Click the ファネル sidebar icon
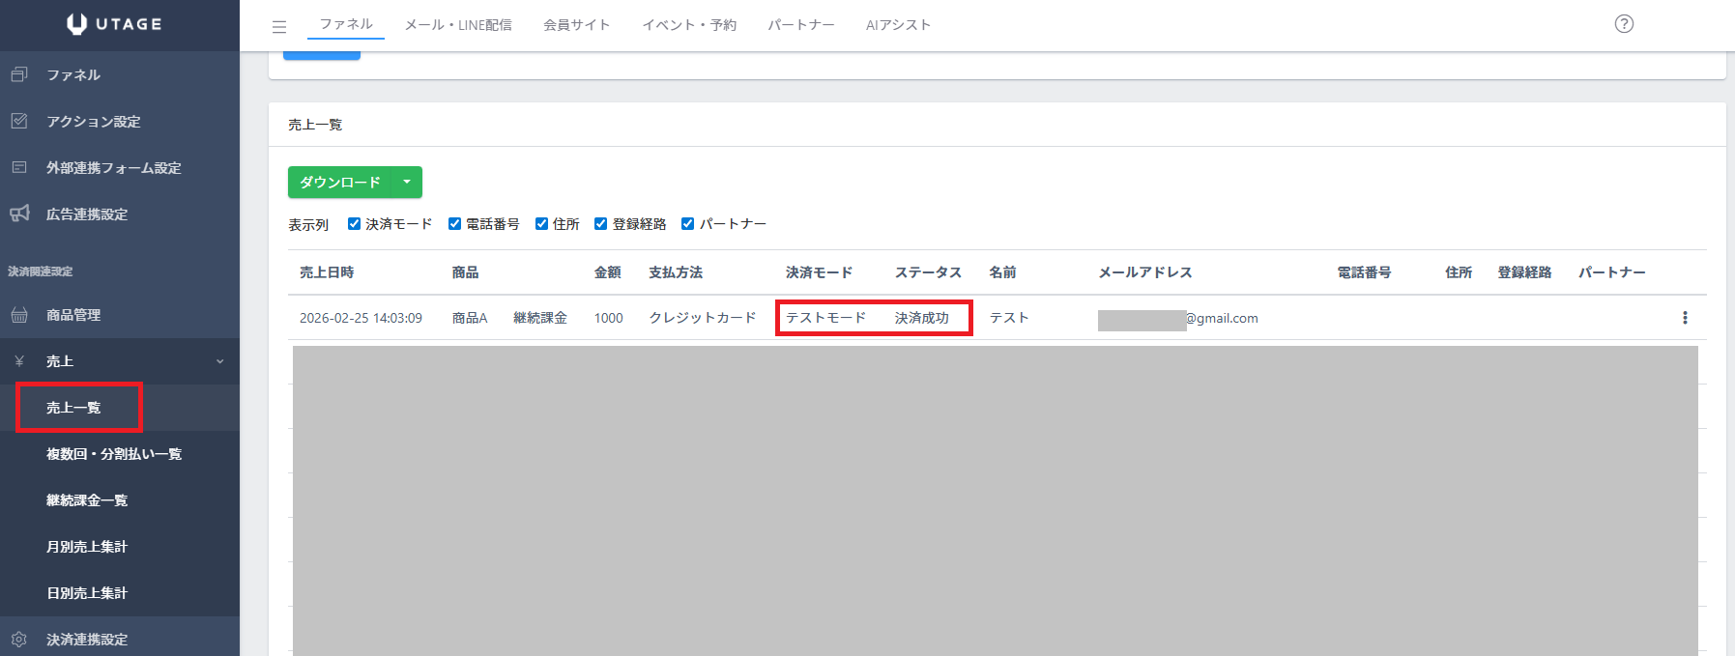Image resolution: width=1735 pixels, height=656 pixels. pyautogui.click(x=19, y=74)
